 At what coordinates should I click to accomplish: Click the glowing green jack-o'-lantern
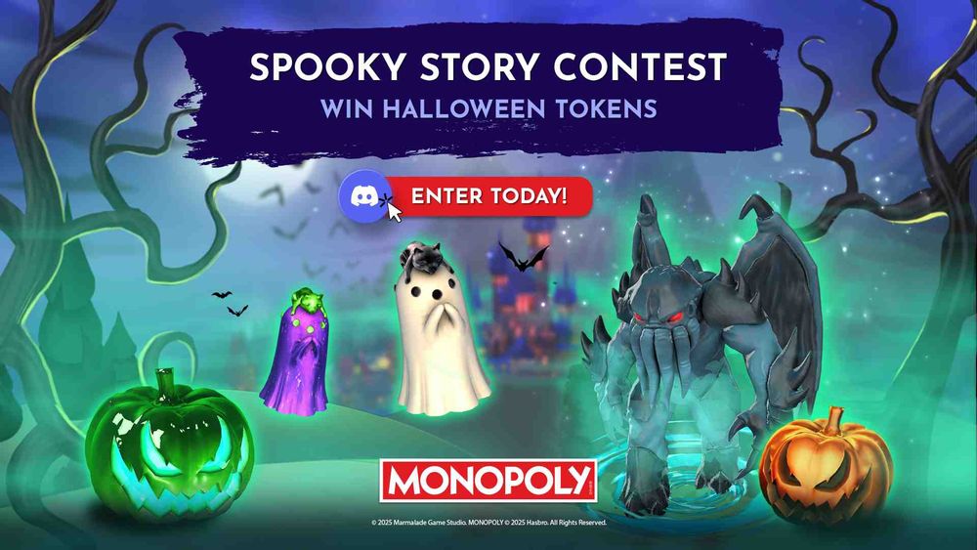pyautogui.click(x=169, y=446)
